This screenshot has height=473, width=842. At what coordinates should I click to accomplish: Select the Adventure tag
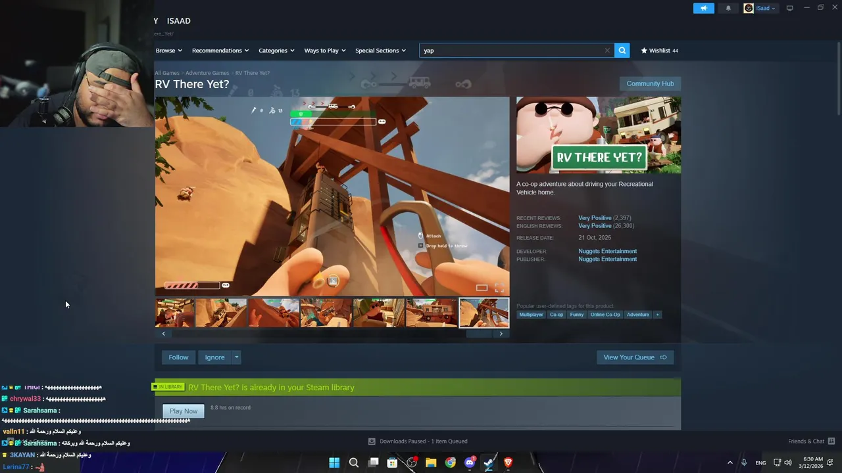638,315
